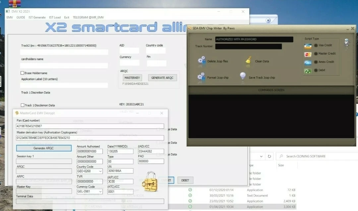Click the WinRAR desktop icon
The width and height of the screenshot is (358, 211).
click(15, 3)
